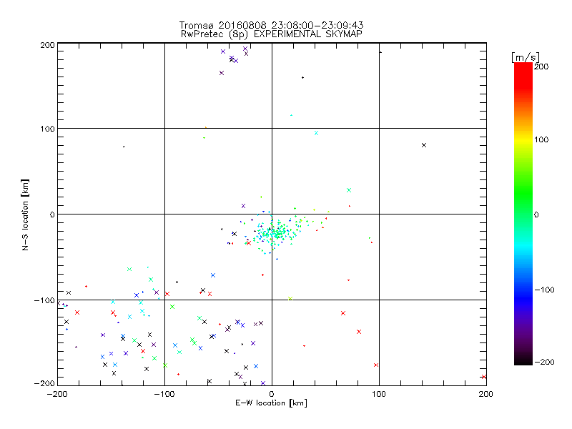Click the colorbar's "0" tick label
This screenshot has height=429, width=572.
(x=536, y=215)
